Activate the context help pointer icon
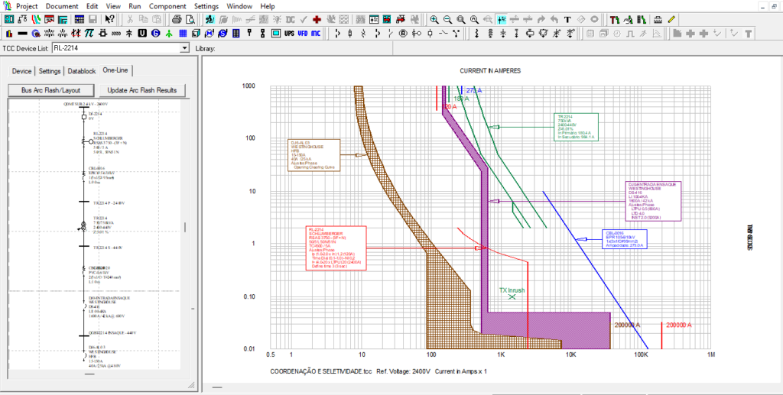 pyautogui.click(x=110, y=19)
